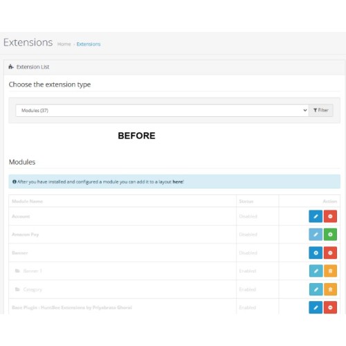
Task: Add a new Banner module instance
Action: tap(316, 253)
